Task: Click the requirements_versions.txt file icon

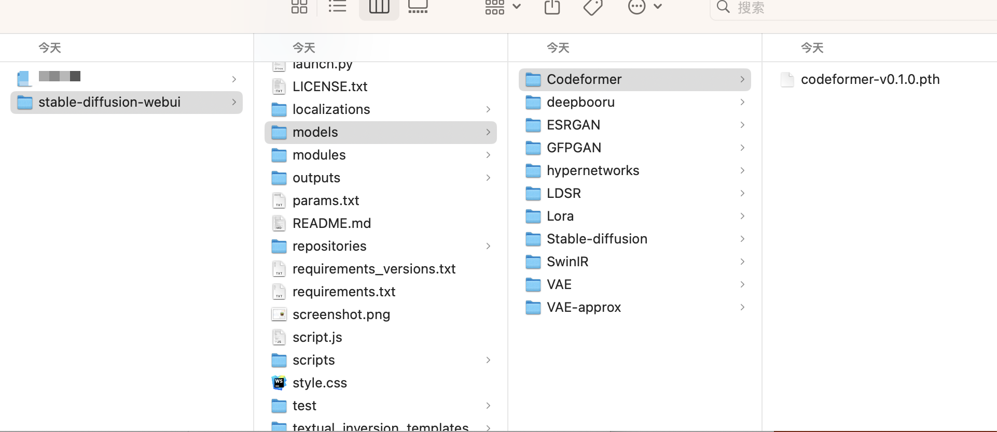Action: (279, 269)
